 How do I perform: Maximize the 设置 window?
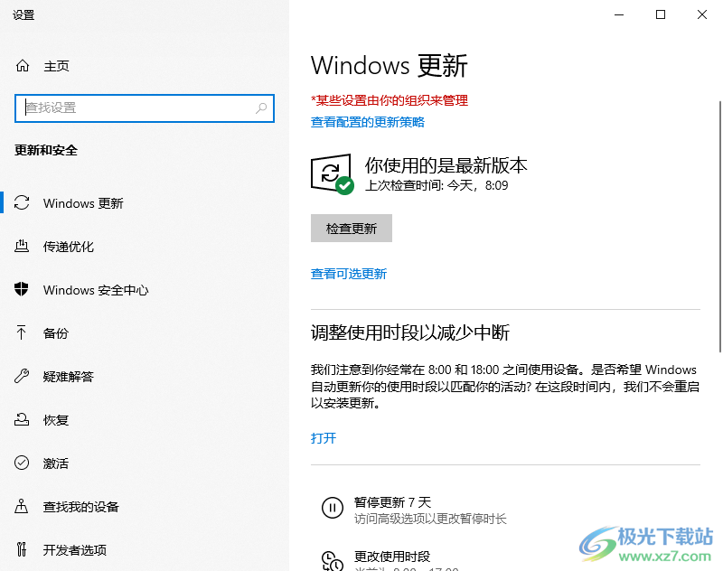pyautogui.click(x=661, y=14)
